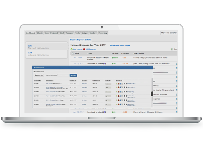Toggle the Is Sent value for invoice 2014-622
The height and width of the screenshot is (147, 203).
(x=107, y=104)
